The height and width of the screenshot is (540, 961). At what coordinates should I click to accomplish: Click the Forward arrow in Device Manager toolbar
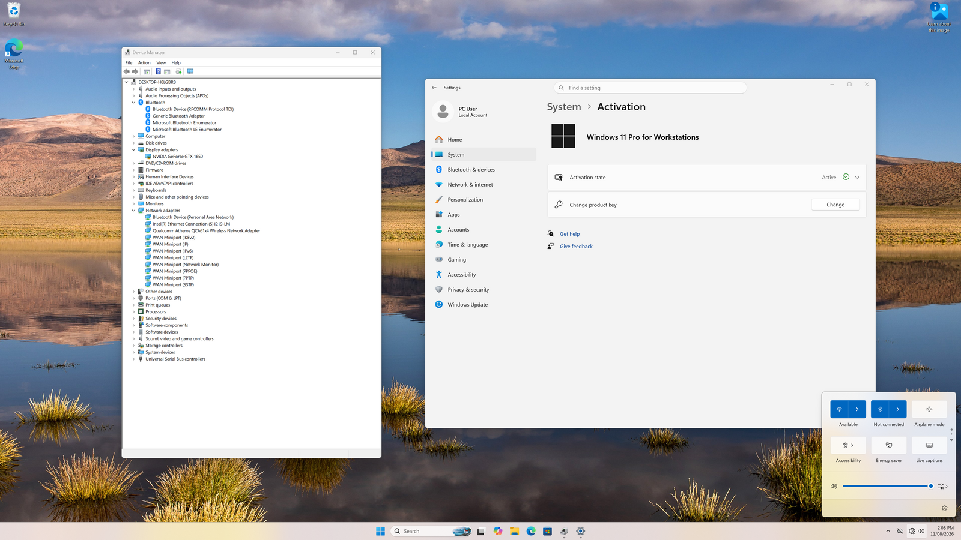[x=135, y=71]
